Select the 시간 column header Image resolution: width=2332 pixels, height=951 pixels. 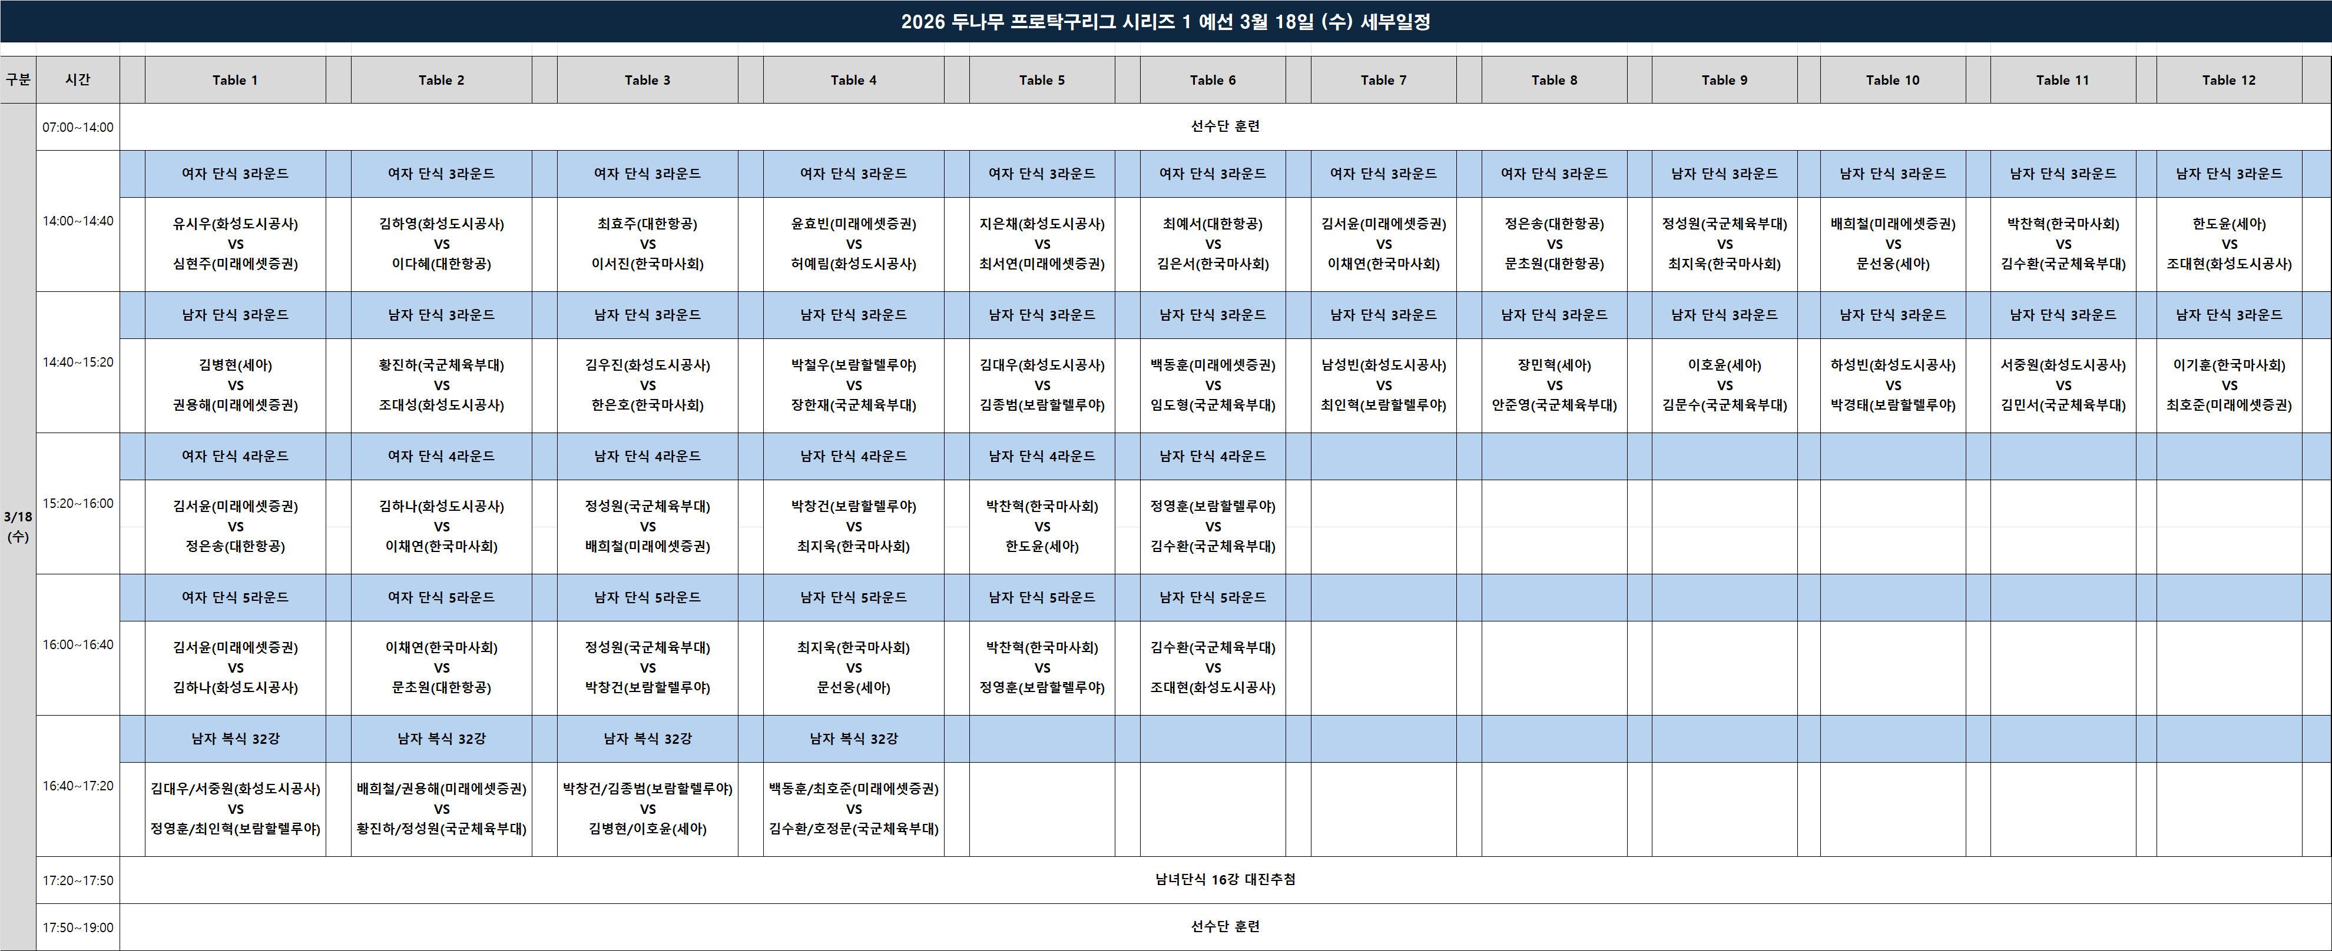point(78,79)
